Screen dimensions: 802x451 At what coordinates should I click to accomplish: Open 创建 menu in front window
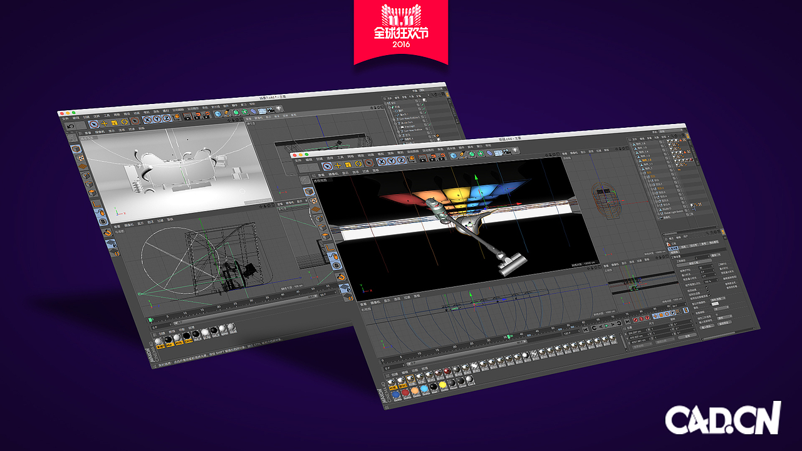click(319, 158)
